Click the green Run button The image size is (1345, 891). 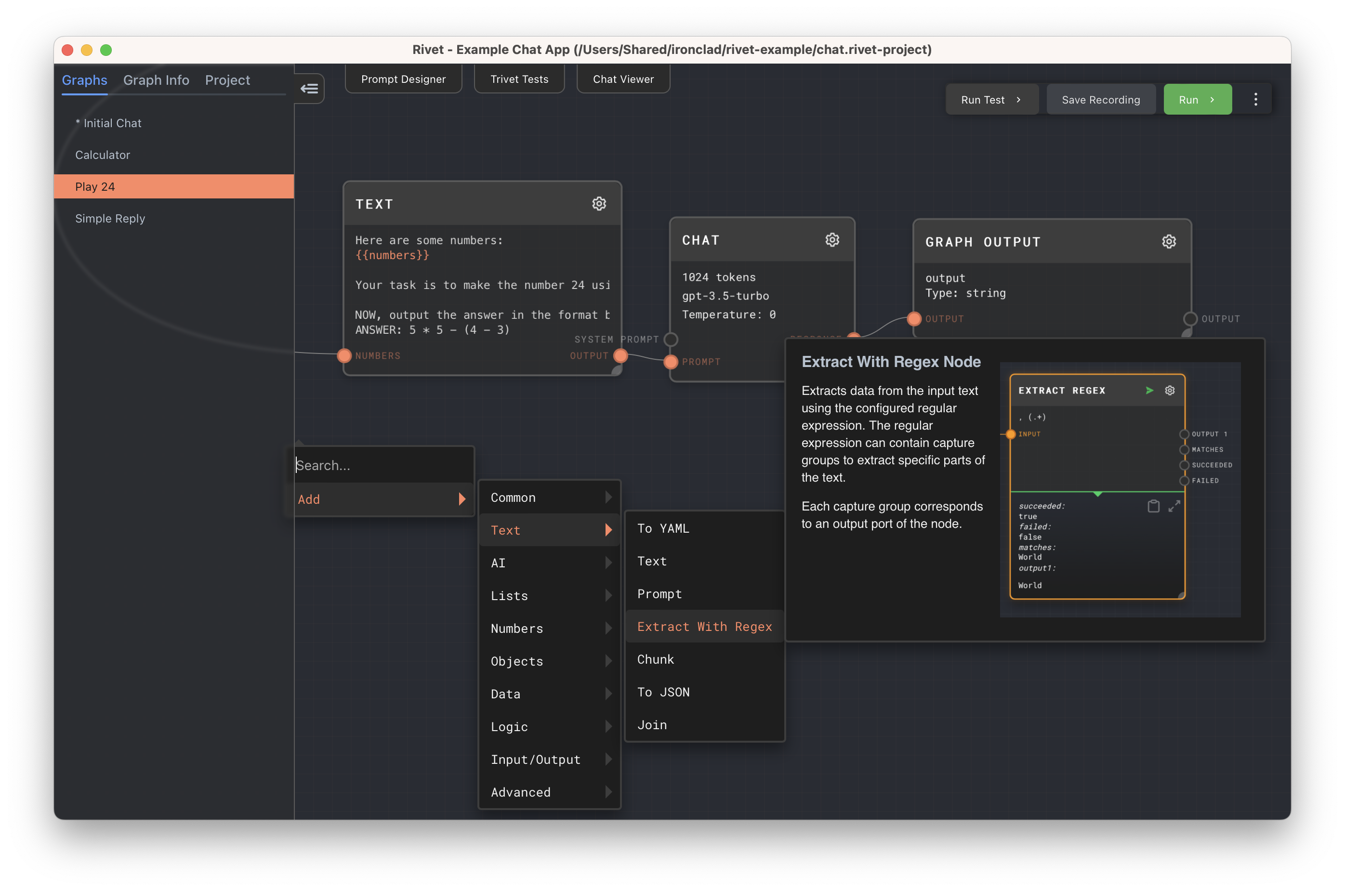(1197, 99)
